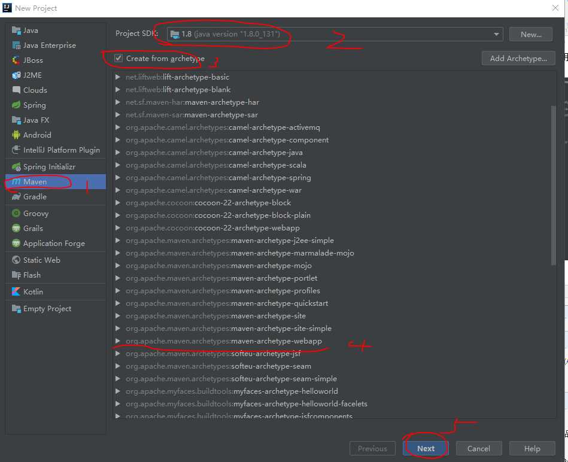The height and width of the screenshot is (462, 568).
Task: Toggle the Create from archetype checkbox
Action: (119, 58)
